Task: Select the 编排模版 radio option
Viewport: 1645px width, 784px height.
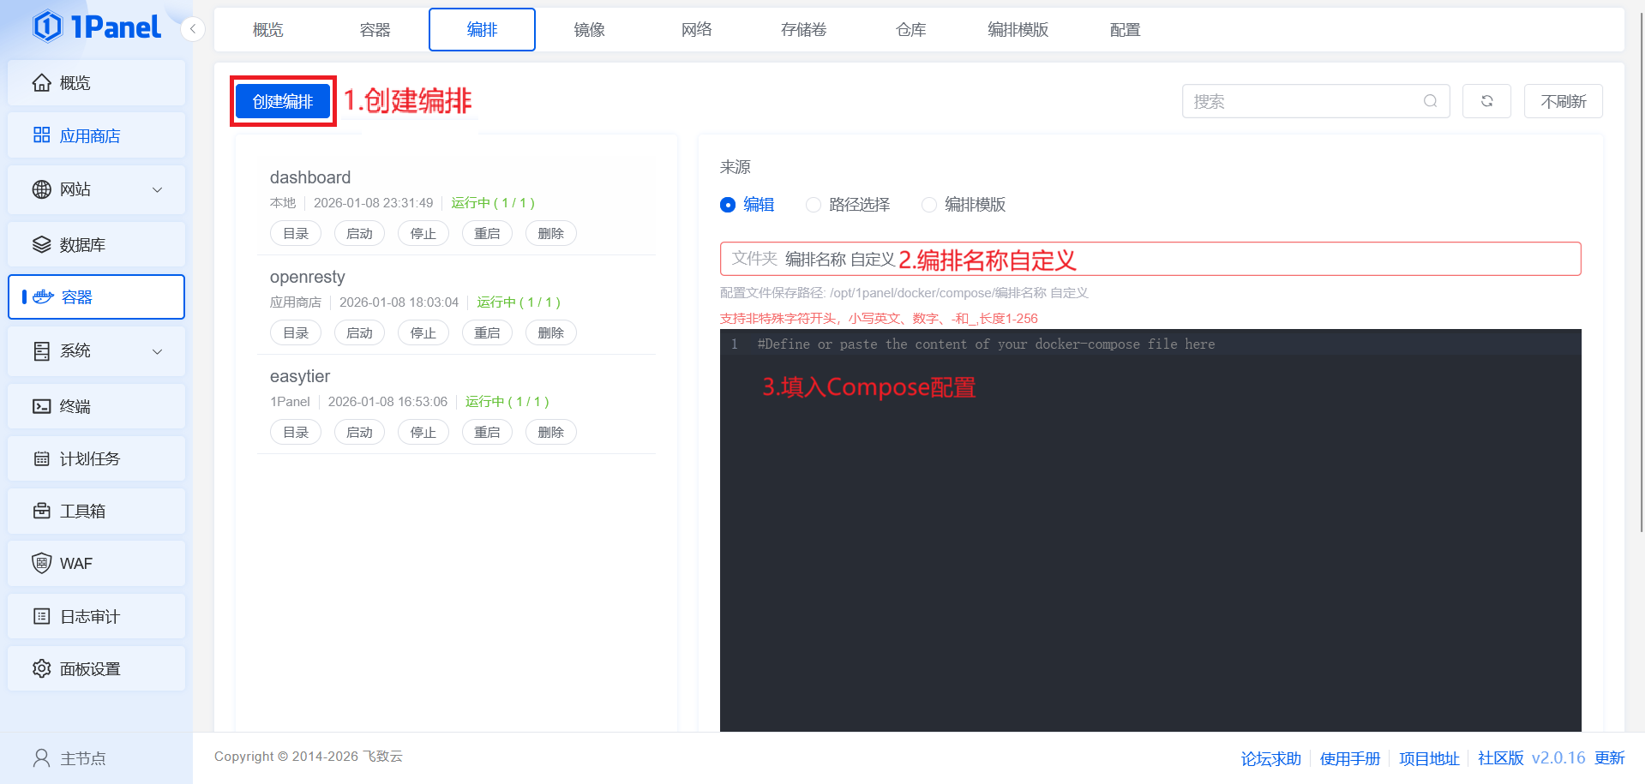Action: click(929, 205)
